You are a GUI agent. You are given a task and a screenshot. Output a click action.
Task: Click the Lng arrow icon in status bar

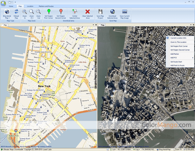point(134,149)
